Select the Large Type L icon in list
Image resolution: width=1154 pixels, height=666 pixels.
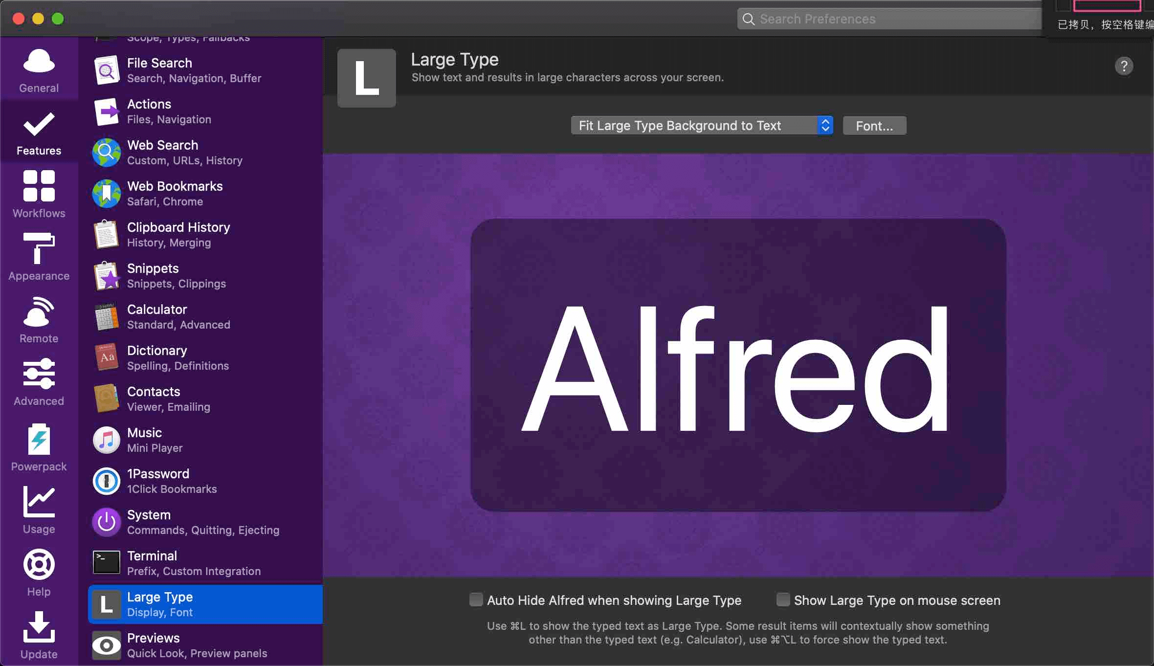click(107, 604)
